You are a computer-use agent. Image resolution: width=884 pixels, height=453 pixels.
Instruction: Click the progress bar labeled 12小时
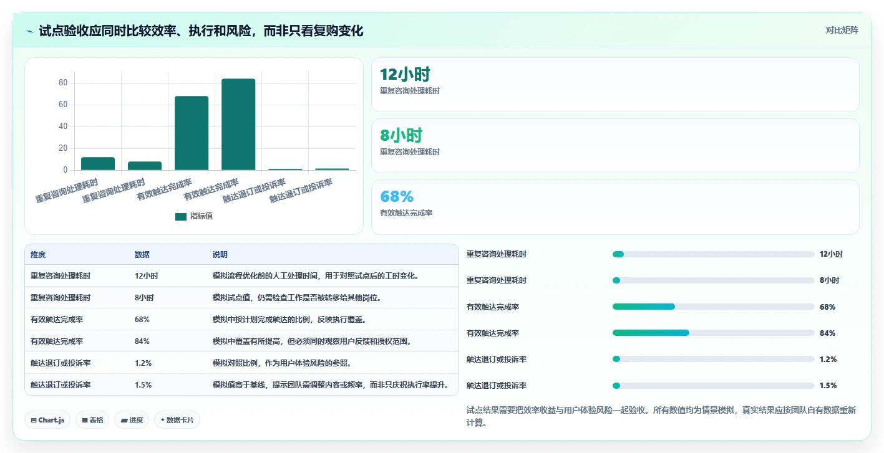coord(714,254)
